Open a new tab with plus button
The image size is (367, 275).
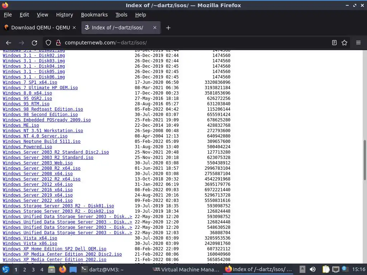pos(168,28)
